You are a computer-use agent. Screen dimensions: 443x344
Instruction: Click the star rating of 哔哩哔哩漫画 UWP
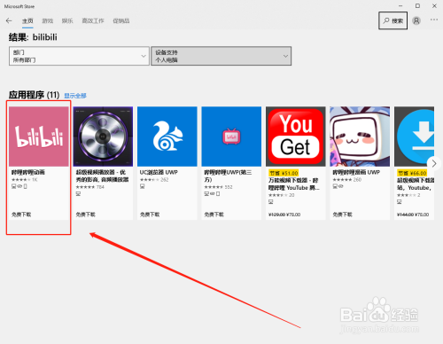pos(342,180)
